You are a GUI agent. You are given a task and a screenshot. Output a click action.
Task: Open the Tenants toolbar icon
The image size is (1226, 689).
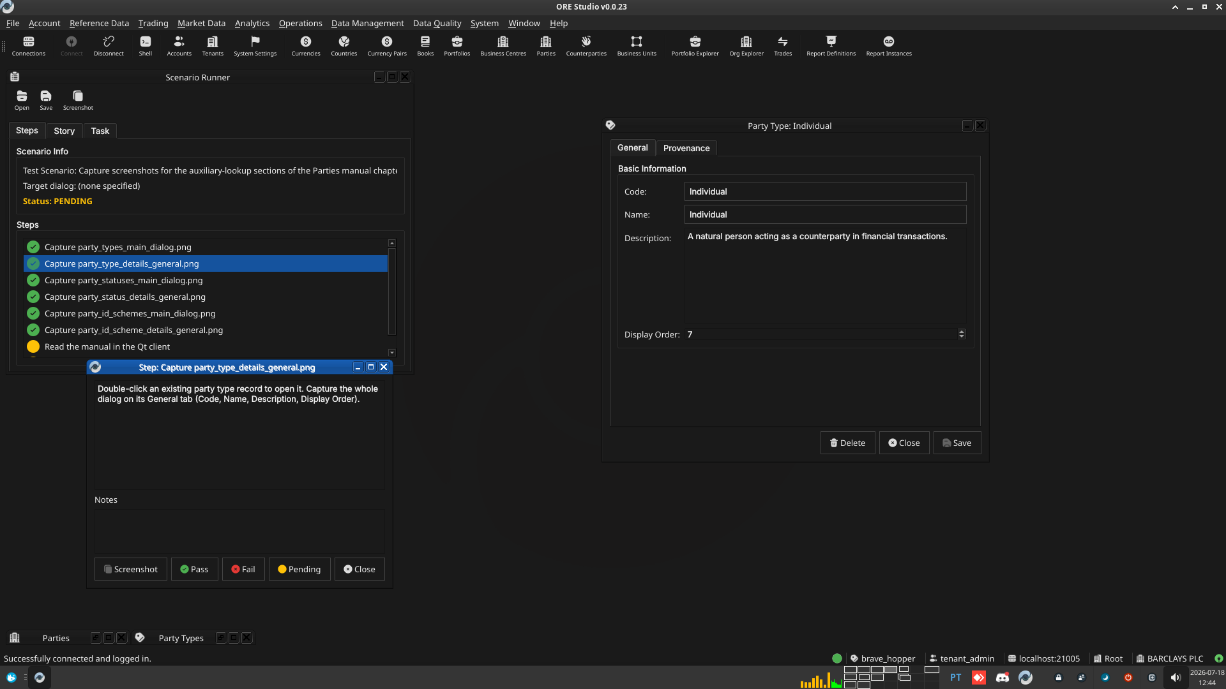(x=213, y=46)
